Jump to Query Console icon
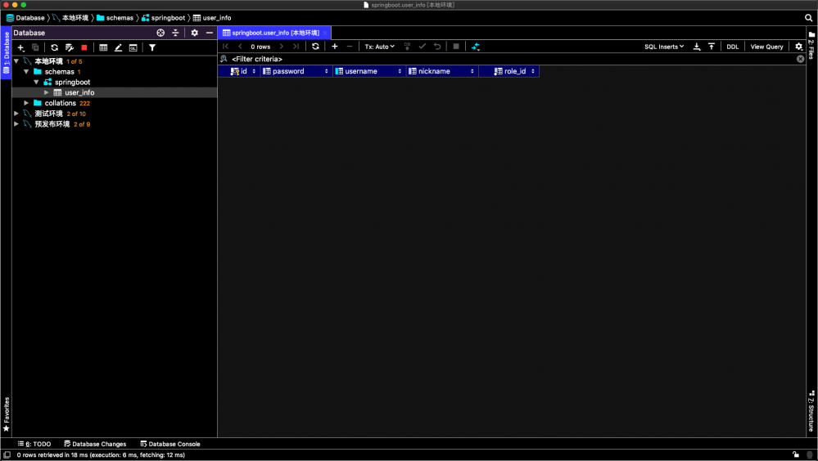This screenshot has height=461, width=818. (133, 47)
